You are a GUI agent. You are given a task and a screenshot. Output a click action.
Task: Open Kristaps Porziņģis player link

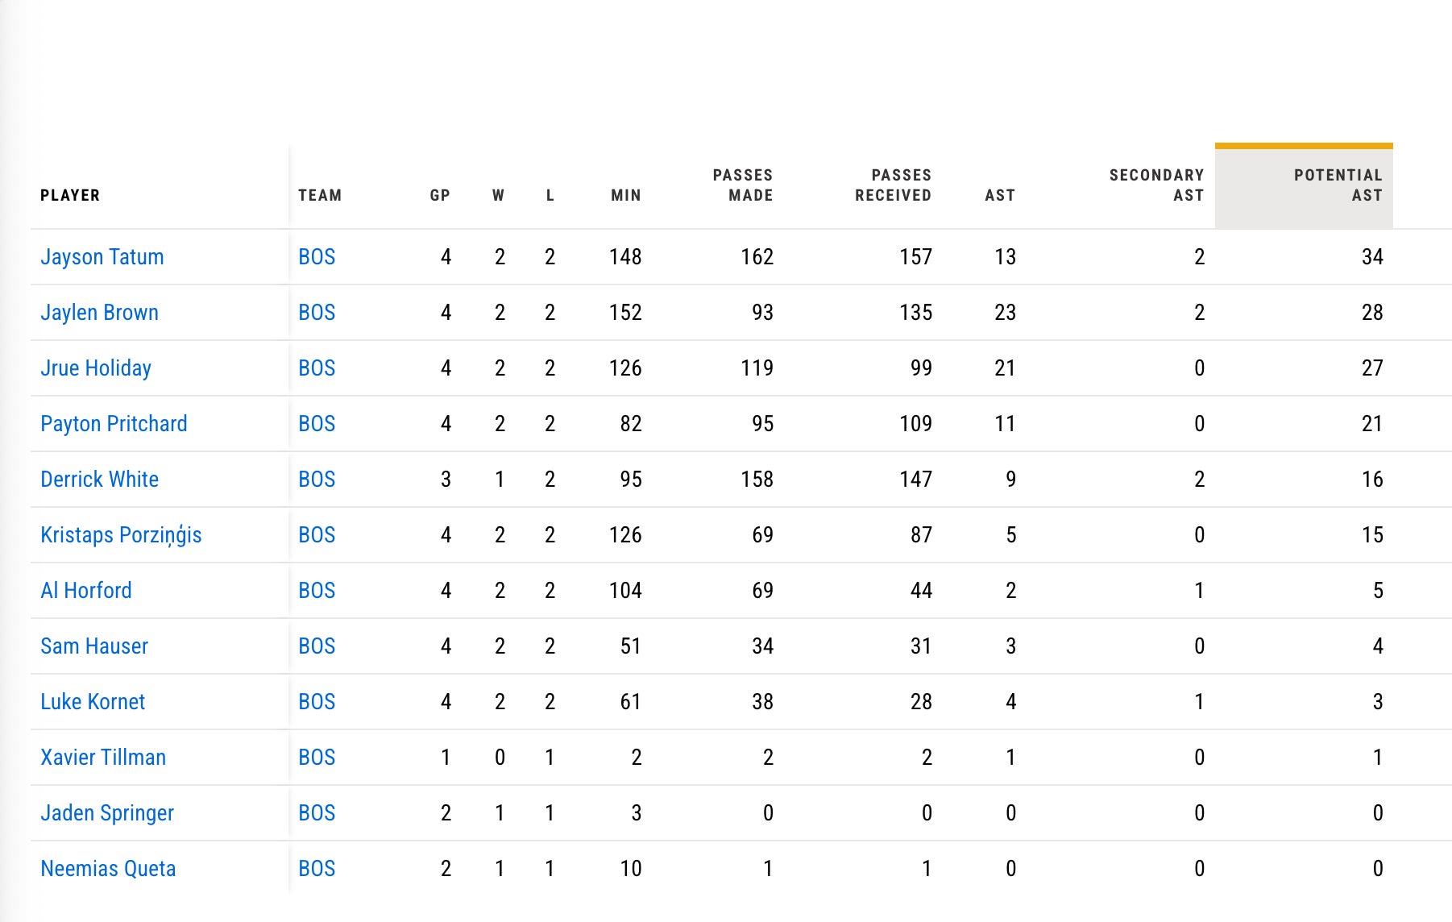point(121,535)
